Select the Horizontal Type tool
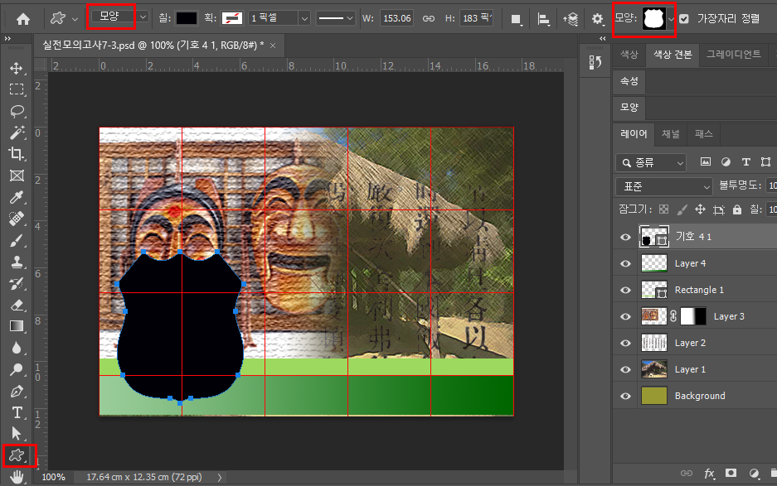The width and height of the screenshot is (777, 486). click(16, 411)
